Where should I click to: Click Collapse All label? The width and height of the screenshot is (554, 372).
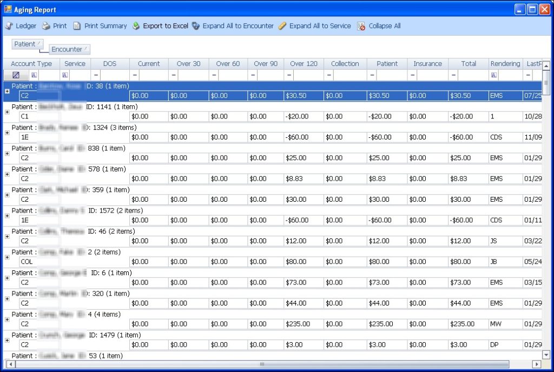tap(385, 26)
